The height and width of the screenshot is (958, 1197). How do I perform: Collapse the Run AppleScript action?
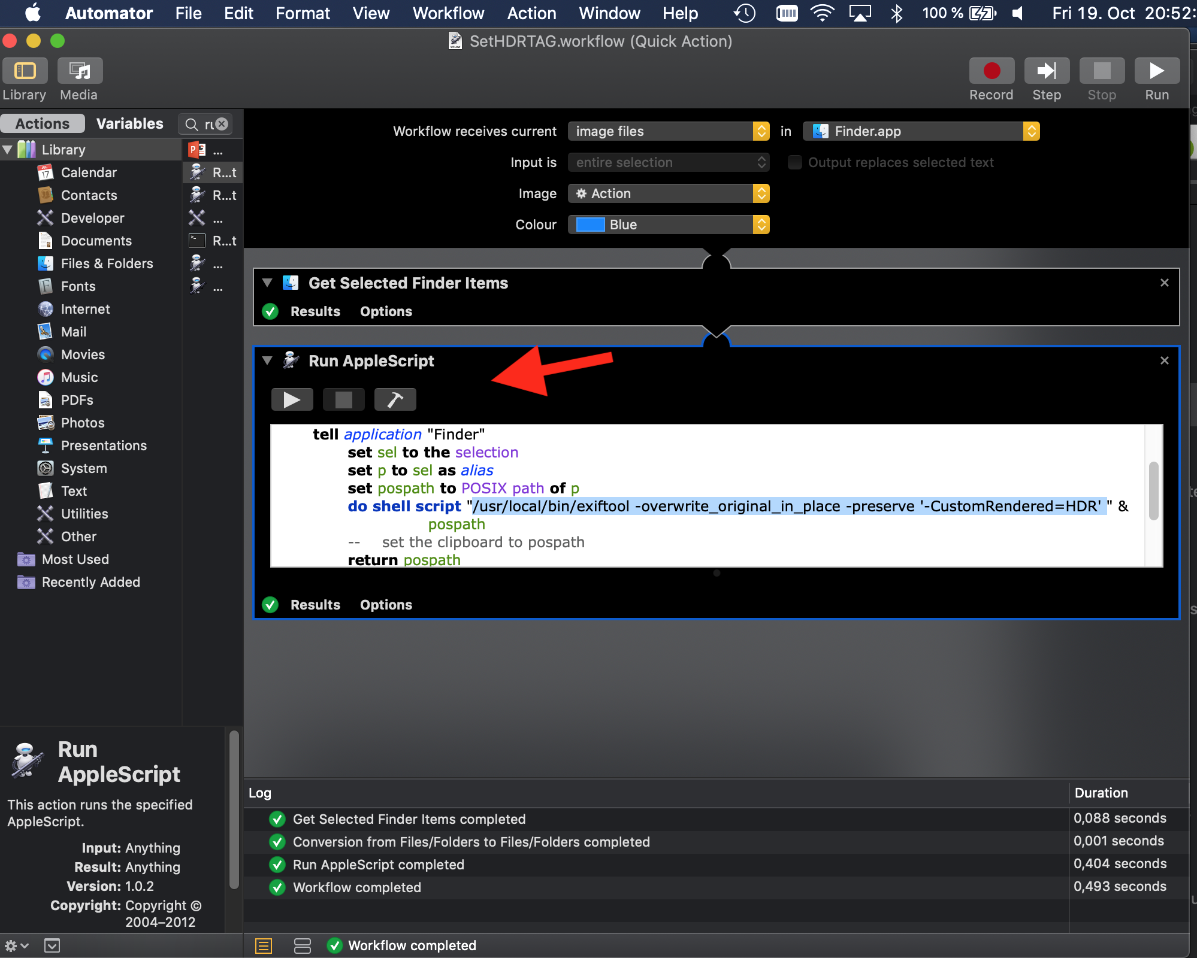click(x=267, y=360)
